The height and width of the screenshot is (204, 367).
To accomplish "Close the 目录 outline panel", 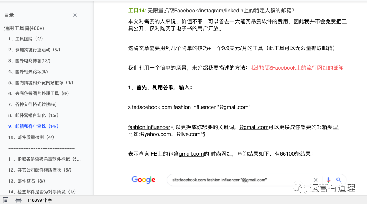I will tap(75, 15).
